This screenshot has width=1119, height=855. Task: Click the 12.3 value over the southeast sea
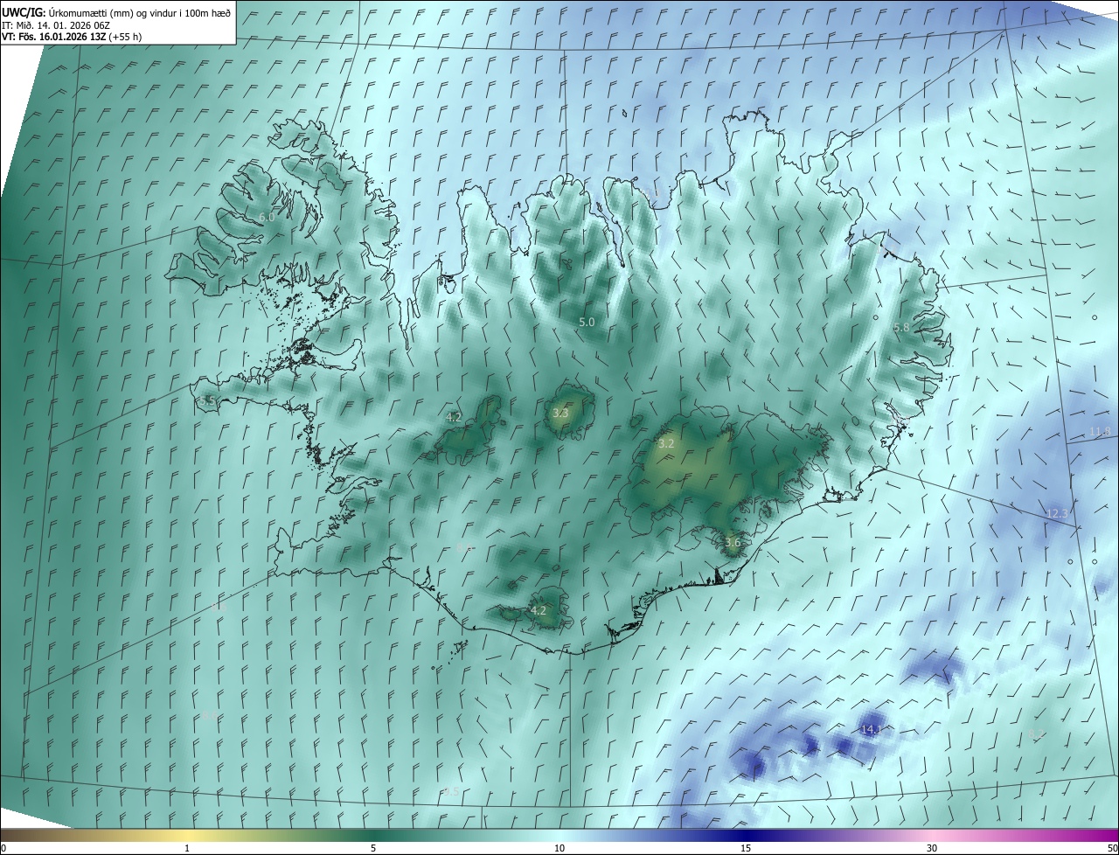pyautogui.click(x=1057, y=512)
